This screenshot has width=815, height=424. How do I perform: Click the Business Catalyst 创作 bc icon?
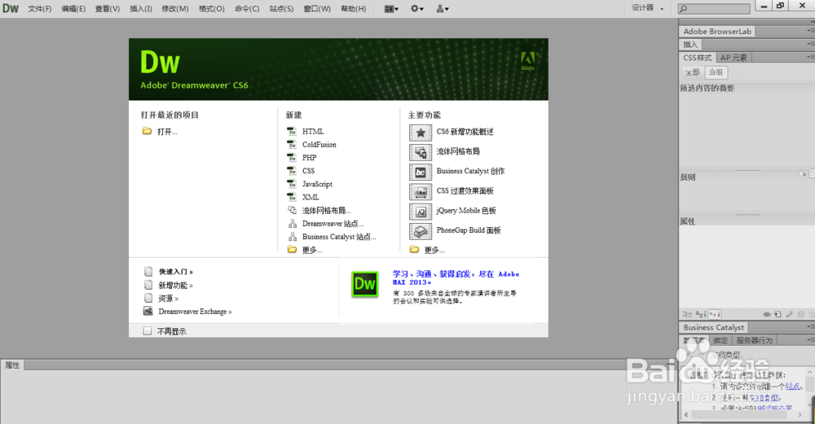pos(421,173)
